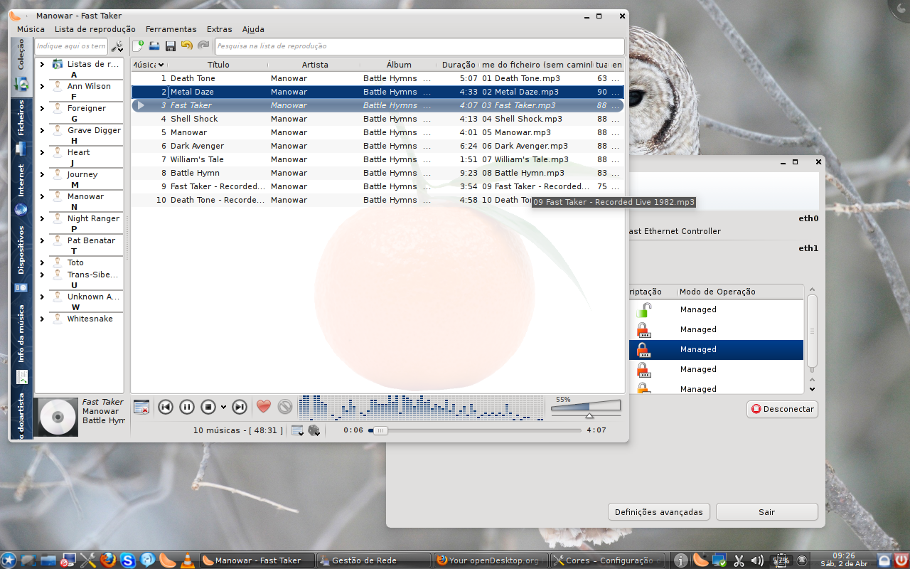
Task: Sort playlist by the Artista column header
Action: (x=315, y=65)
